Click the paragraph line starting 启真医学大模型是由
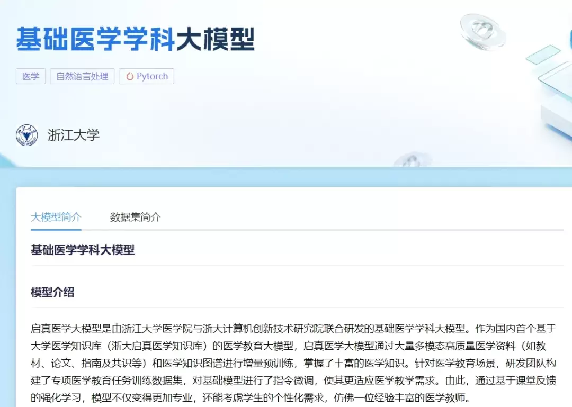This screenshot has width=572, height=407. (x=293, y=329)
